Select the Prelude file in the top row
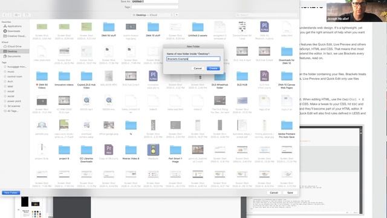Viewport: 387px width, 218px height. point(264,30)
